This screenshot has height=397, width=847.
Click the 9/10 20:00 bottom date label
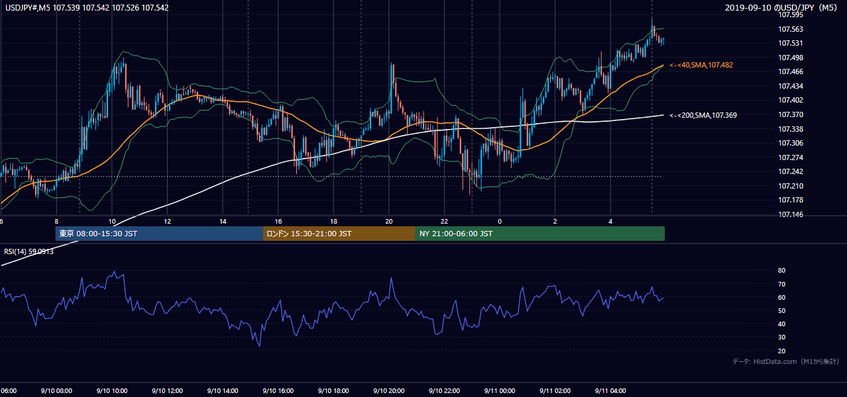(389, 391)
